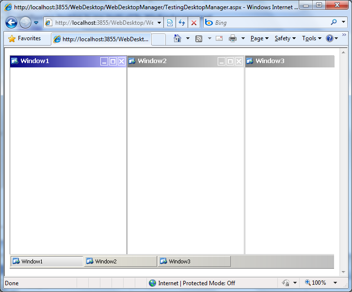352x292 pixels.
Task: Click the Print icon in command bar
Action: 233,38
